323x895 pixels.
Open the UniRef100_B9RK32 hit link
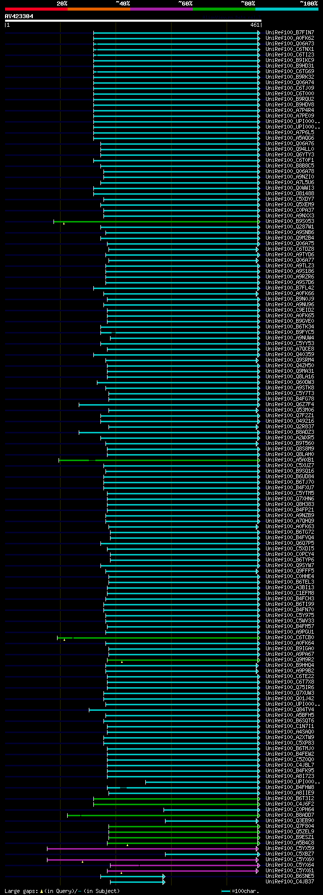point(290,77)
